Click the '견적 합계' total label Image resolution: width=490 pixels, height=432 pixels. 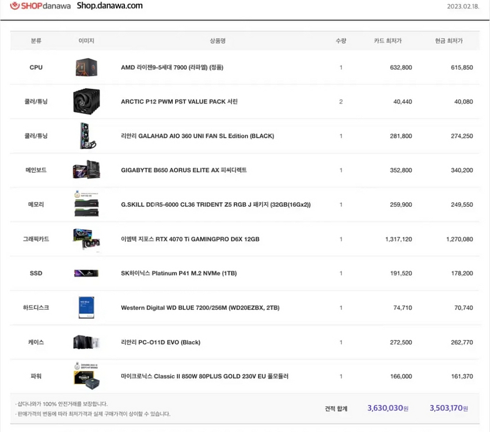click(336, 408)
